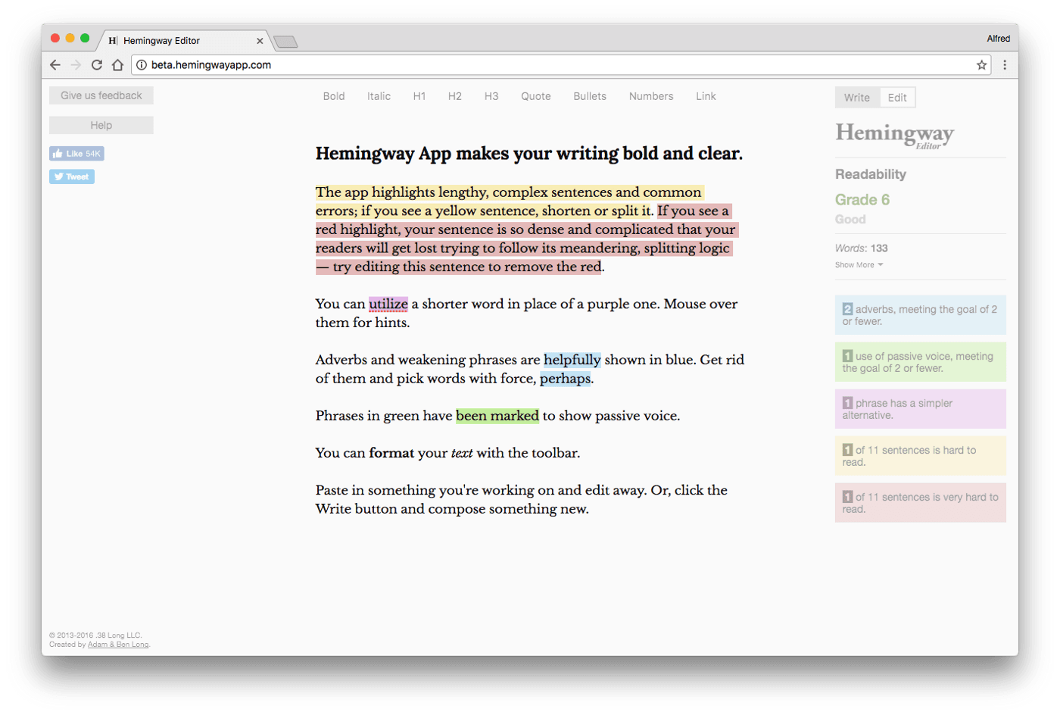1060x715 pixels.
Task: Click the very hard to read red card
Action: pos(921,503)
